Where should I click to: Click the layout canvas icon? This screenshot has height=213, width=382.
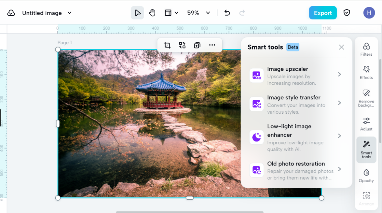[x=168, y=13]
